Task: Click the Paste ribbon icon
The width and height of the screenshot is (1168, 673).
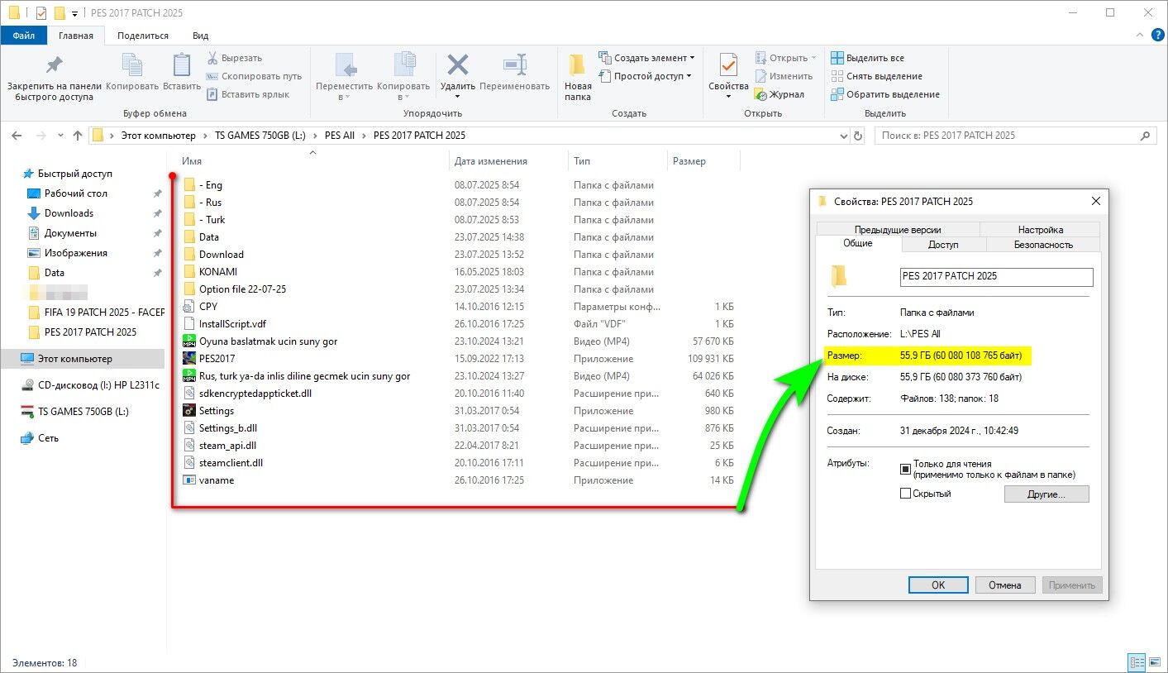Action: click(182, 65)
